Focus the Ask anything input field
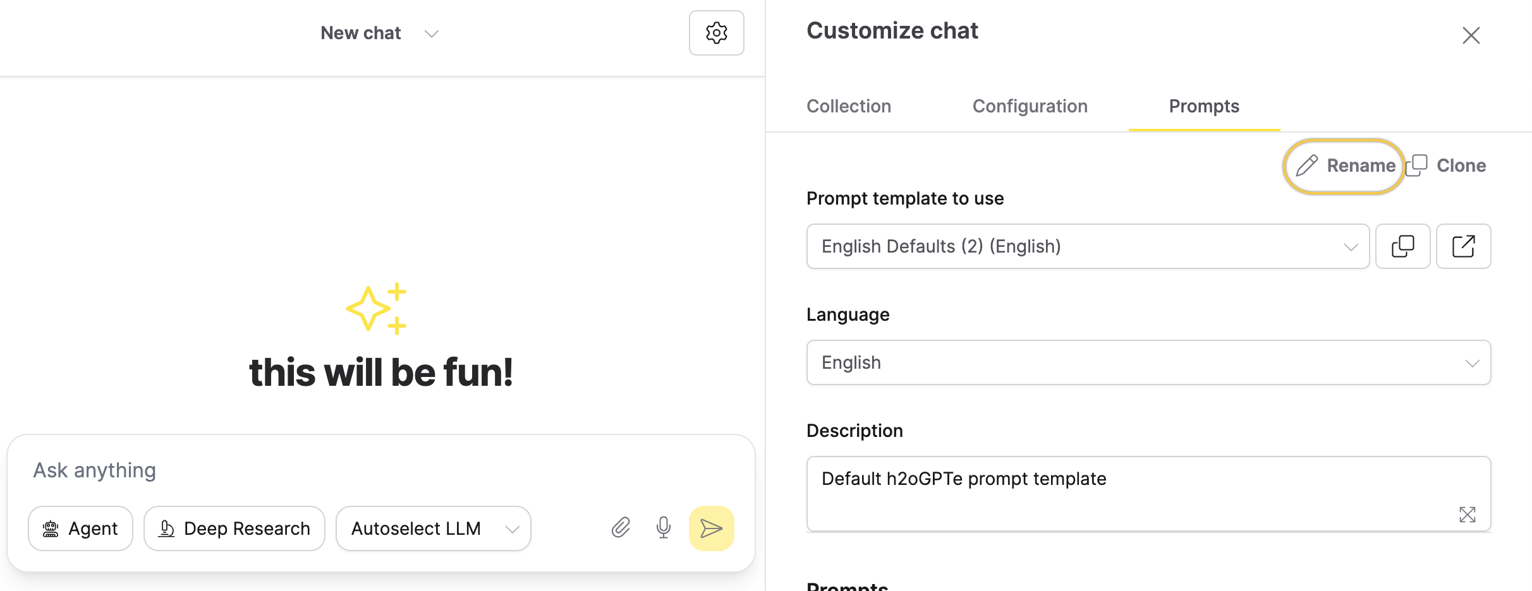Viewport: 1532px width, 591px height. (x=380, y=470)
